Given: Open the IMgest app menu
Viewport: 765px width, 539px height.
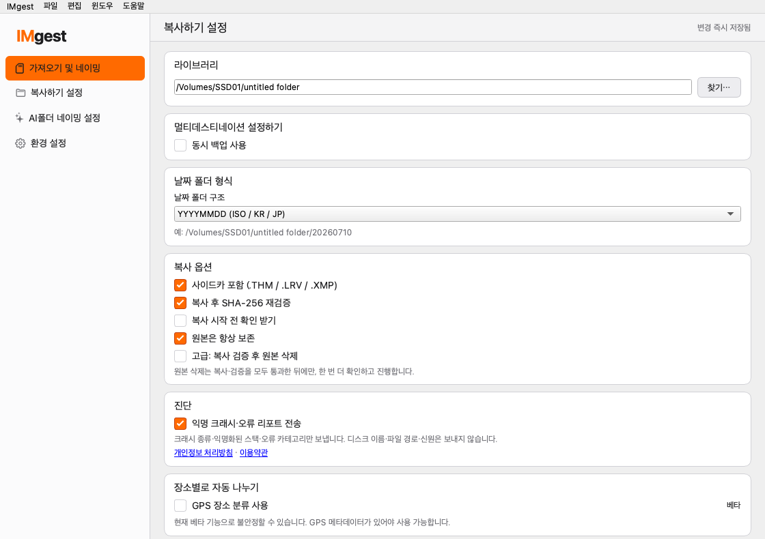Looking at the screenshot, I should 20,6.
